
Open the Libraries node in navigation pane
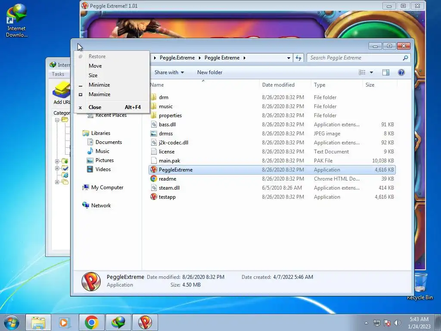[100, 133]
